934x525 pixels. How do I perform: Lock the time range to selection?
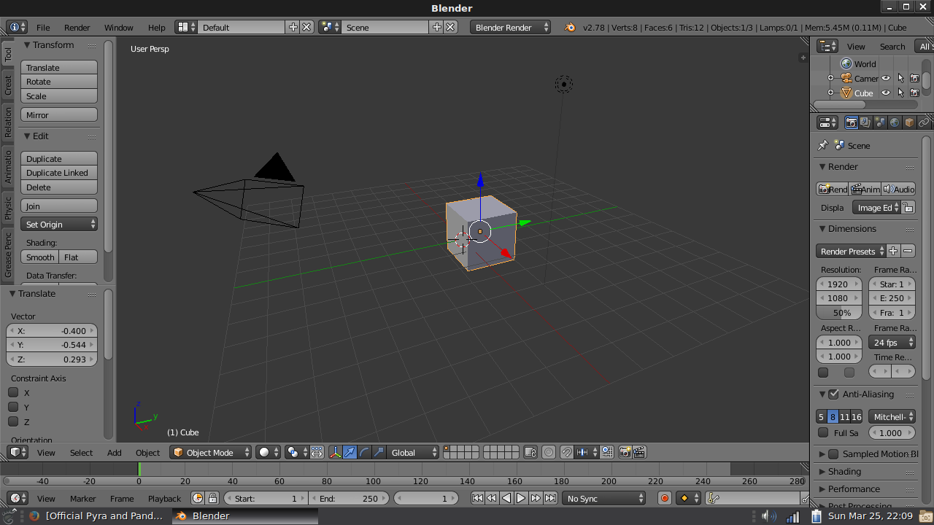point(212,498)
